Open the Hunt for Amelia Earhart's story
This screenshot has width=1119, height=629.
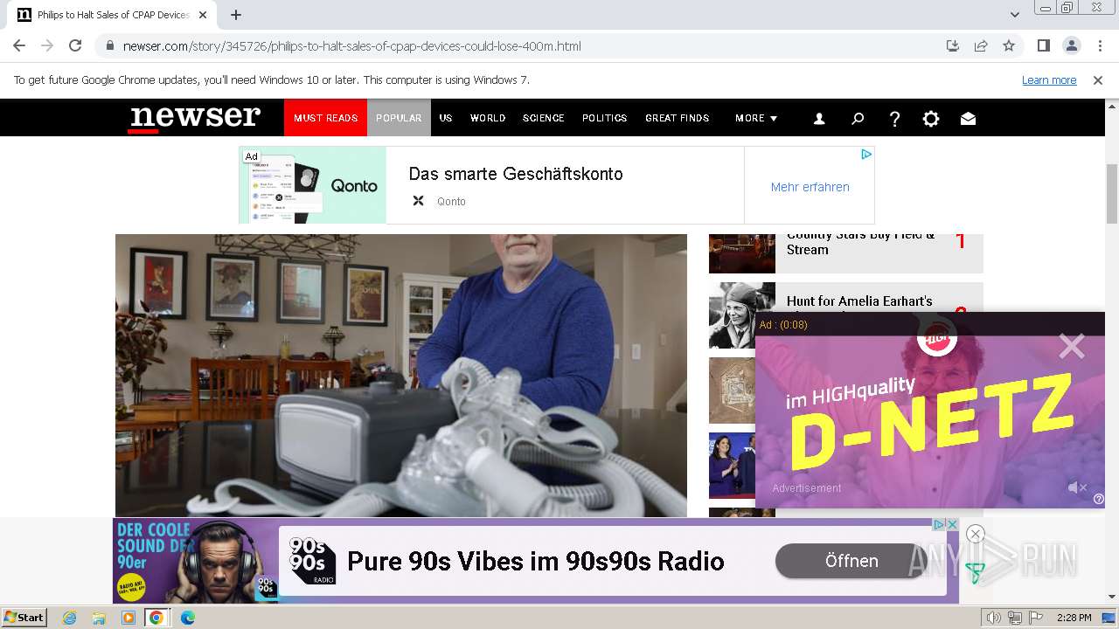[859, 301]
